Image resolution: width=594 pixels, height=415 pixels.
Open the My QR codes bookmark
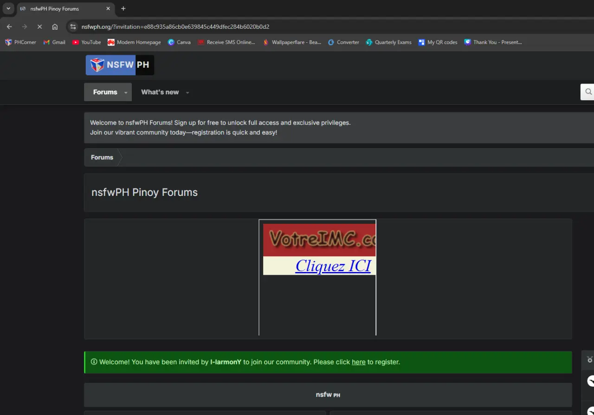point(438,42)
